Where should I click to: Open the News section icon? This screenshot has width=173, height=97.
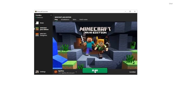(x=37, y=23)
